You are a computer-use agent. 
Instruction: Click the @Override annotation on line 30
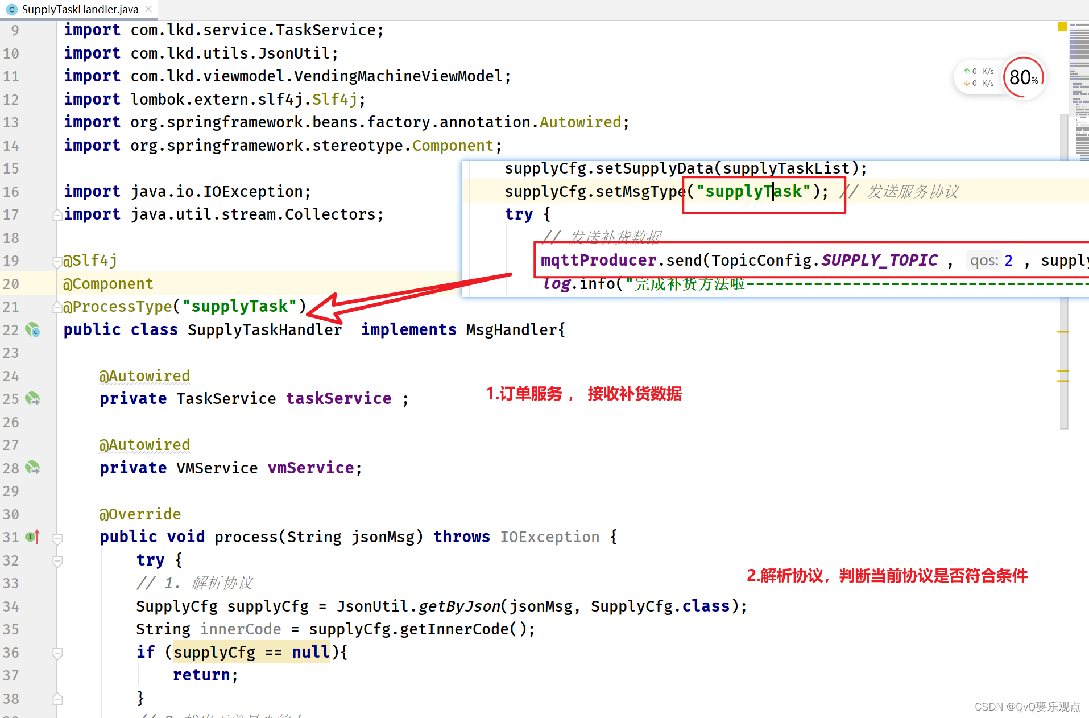140,514
